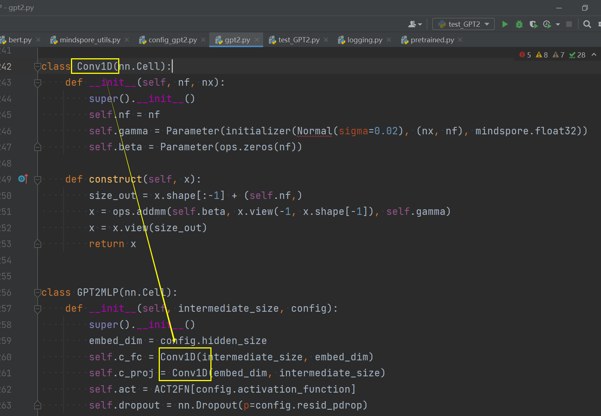Viewport: 601px width, 416px height.
Task: Close the logging.py tab
Action: (x=389, y=40)
